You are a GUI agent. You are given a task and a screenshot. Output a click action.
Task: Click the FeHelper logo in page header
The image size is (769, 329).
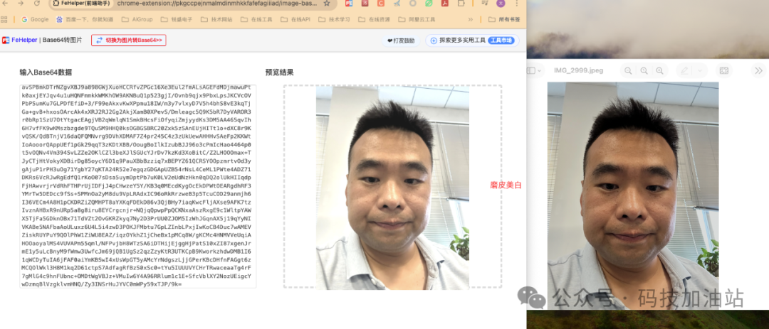(x=6, y=40)
